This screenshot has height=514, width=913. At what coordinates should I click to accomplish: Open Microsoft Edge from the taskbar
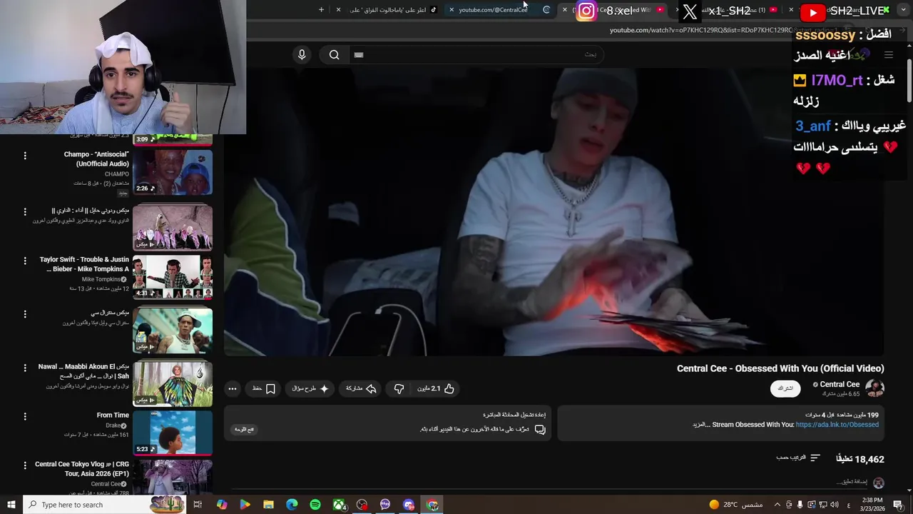coord(292,505)
